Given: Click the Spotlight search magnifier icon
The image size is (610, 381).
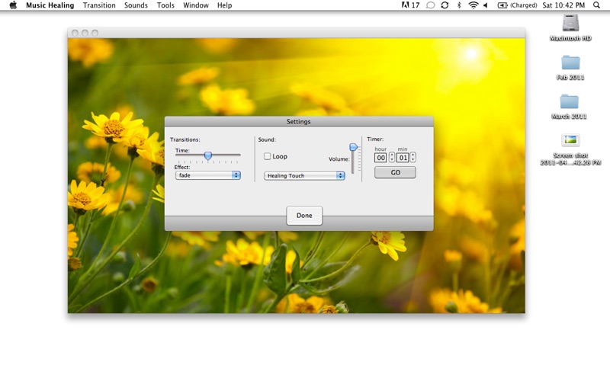Looking at the screenshot, I should [x=596, y=5].
